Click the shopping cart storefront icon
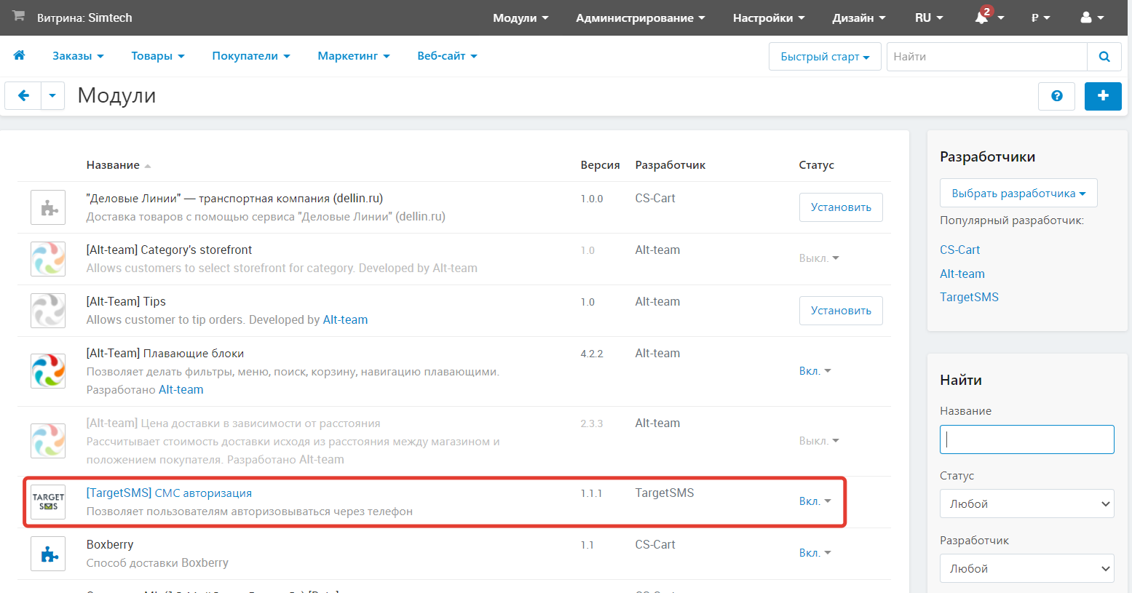Viewport: 1132px width, 593px height. click(x=18, y=16)
